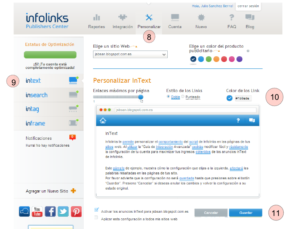
Task: Open the Twitter social icon
Action: point(63,211)
